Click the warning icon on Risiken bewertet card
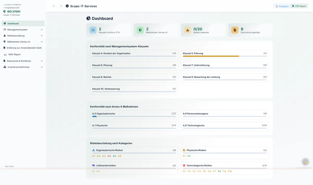Image resolution: width=313 pixels, height=185 pixels. coord(188,30)
